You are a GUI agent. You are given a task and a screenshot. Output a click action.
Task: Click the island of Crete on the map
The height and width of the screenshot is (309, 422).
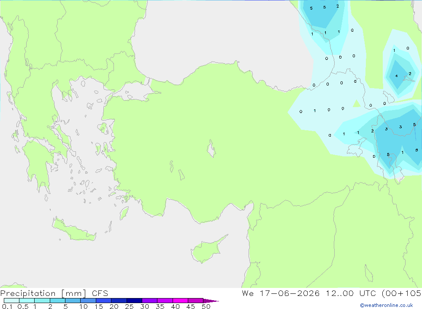tap(74, 230)
